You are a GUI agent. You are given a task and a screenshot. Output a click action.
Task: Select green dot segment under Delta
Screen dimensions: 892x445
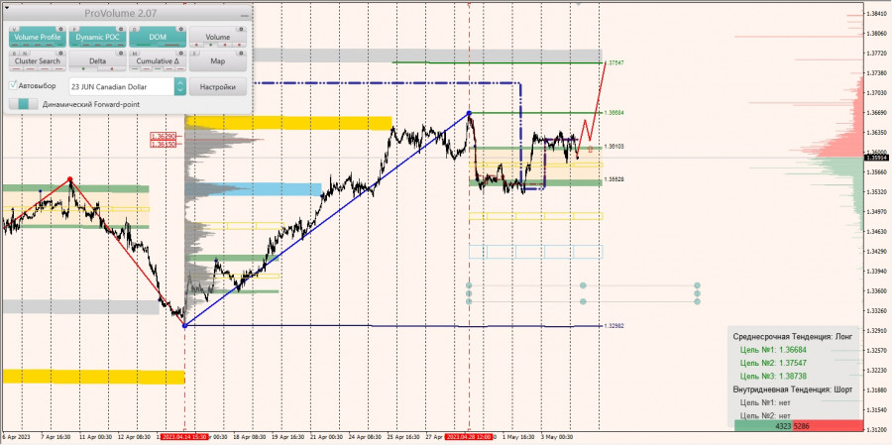(83, 68)
